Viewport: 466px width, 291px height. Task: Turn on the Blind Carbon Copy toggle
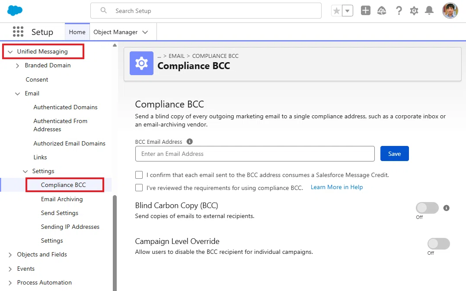tap(427, 208)
